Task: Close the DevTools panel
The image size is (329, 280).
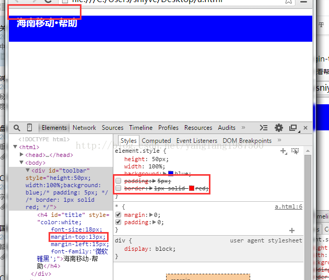Action: [x=305, y=128]
